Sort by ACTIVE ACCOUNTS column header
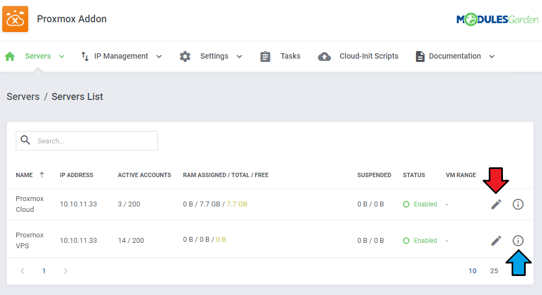 click(144, 175)
